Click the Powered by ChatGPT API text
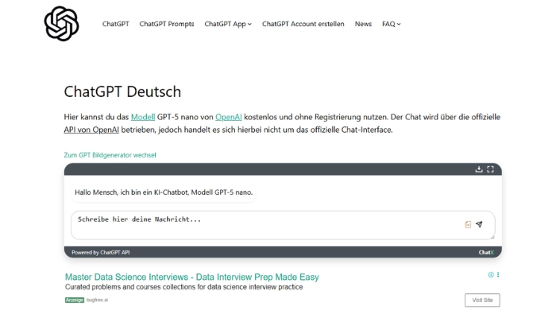 pyautogui.click(x=100, y=252)
